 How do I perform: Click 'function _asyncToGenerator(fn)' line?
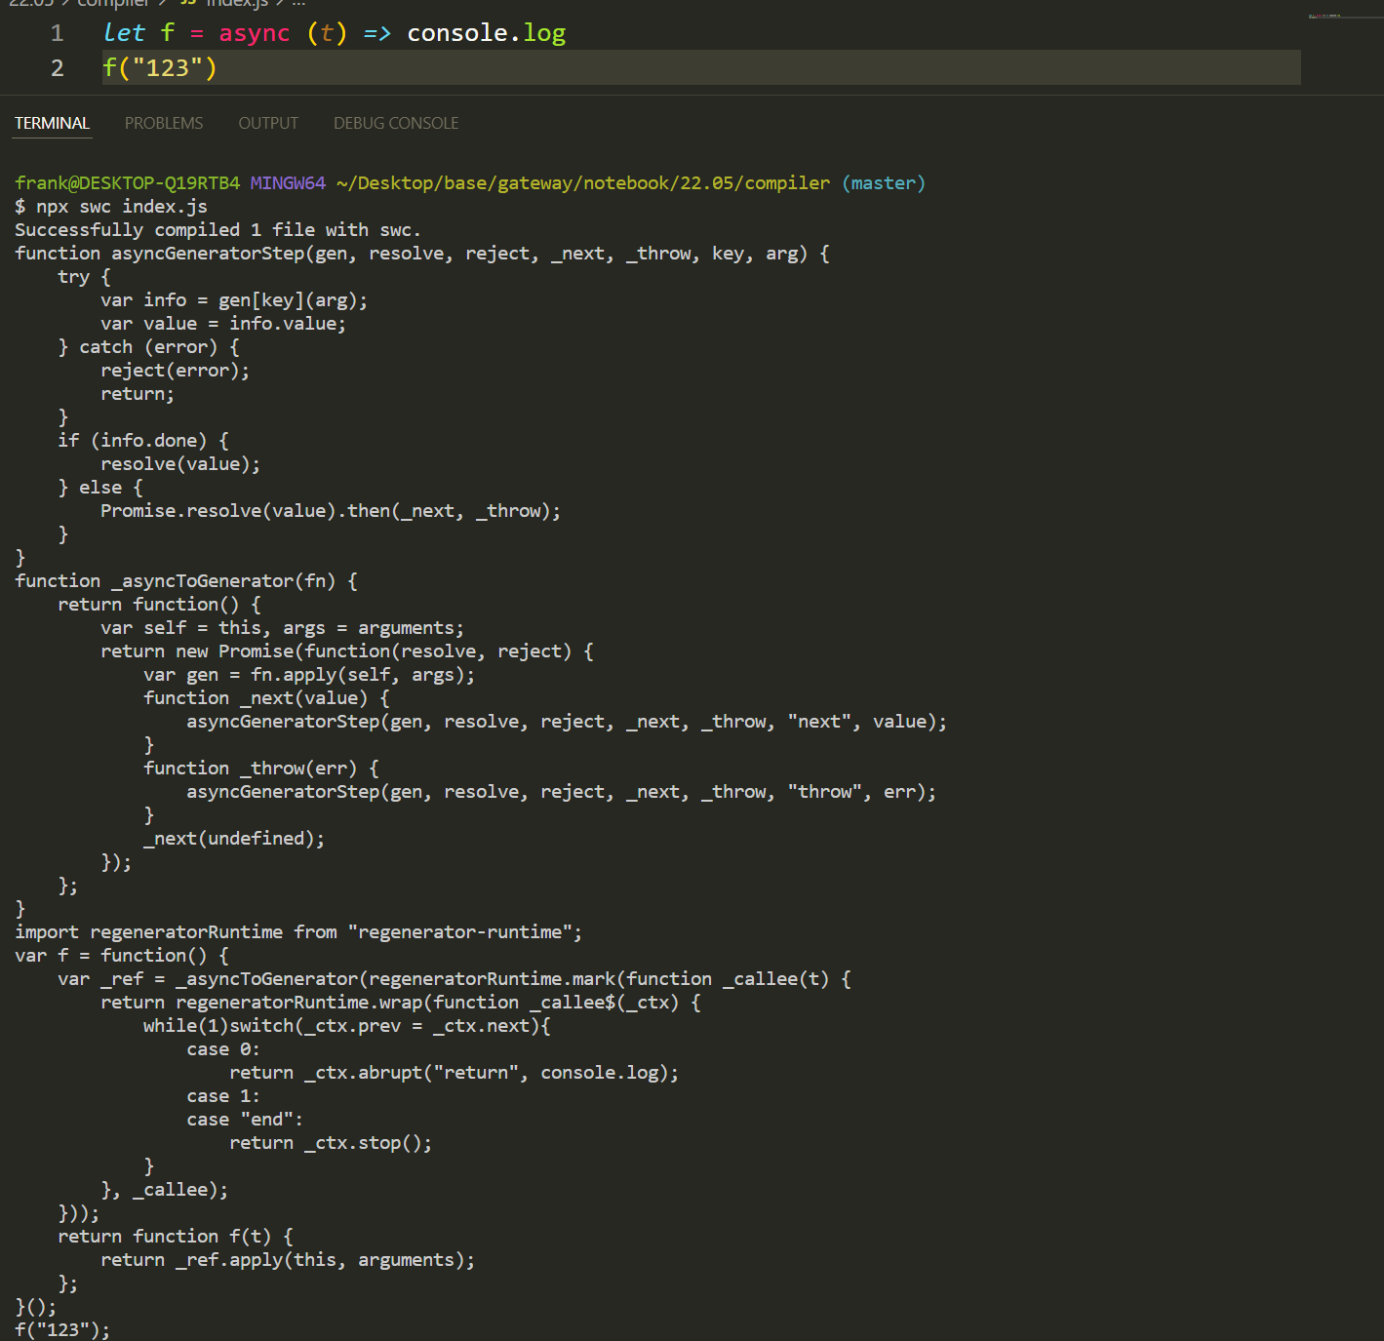coord(186,581)
